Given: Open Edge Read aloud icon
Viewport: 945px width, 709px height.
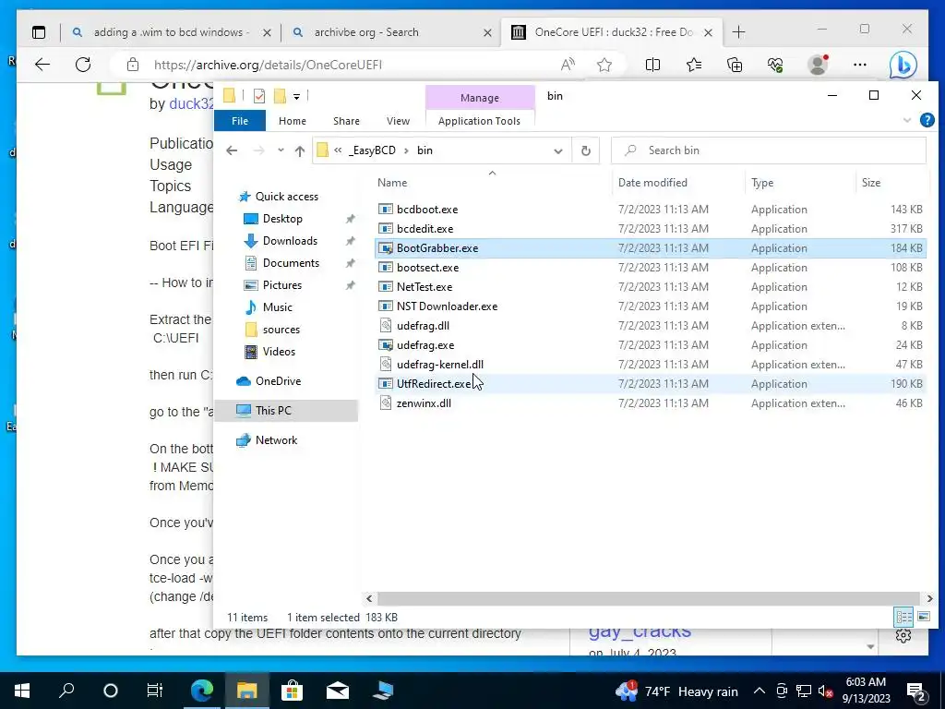Looking at the screenshot, I should click(x=568, y=65).
